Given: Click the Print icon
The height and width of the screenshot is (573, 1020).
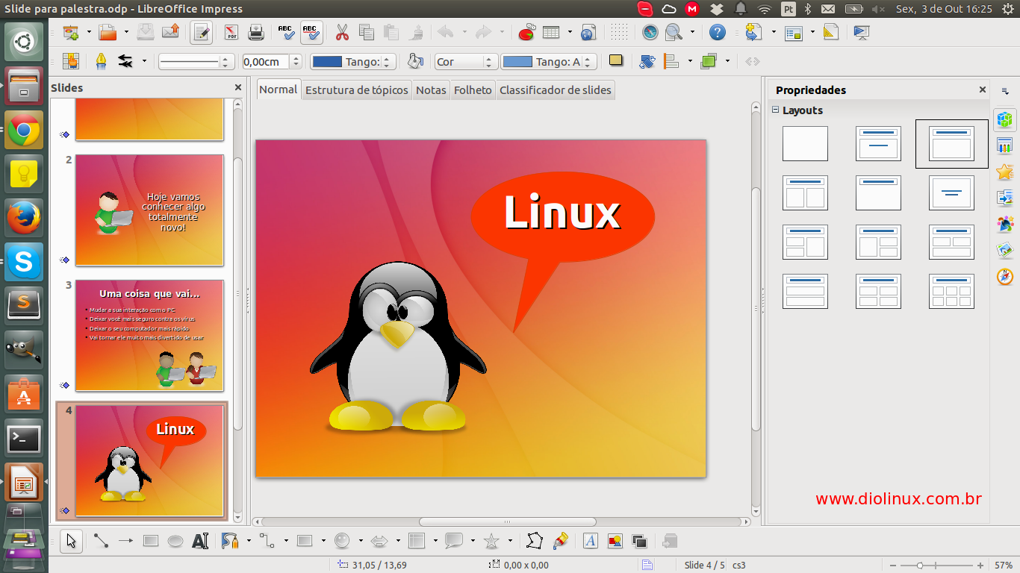Looking at the screenshot, I should click(x=256, y=32).
